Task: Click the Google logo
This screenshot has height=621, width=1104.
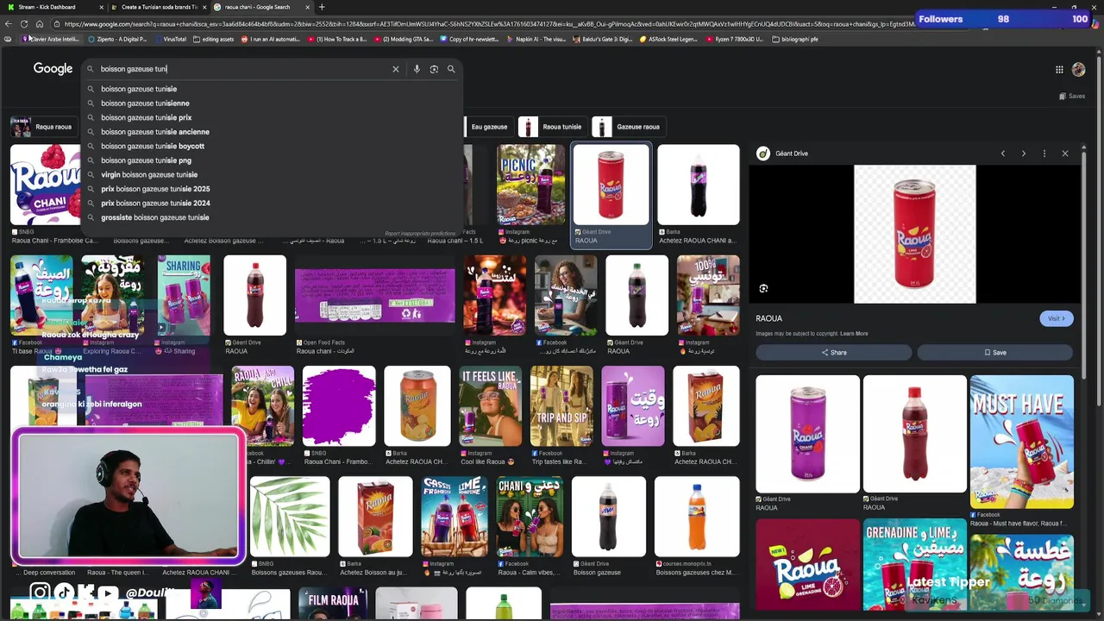Action: tap(53, 69)
